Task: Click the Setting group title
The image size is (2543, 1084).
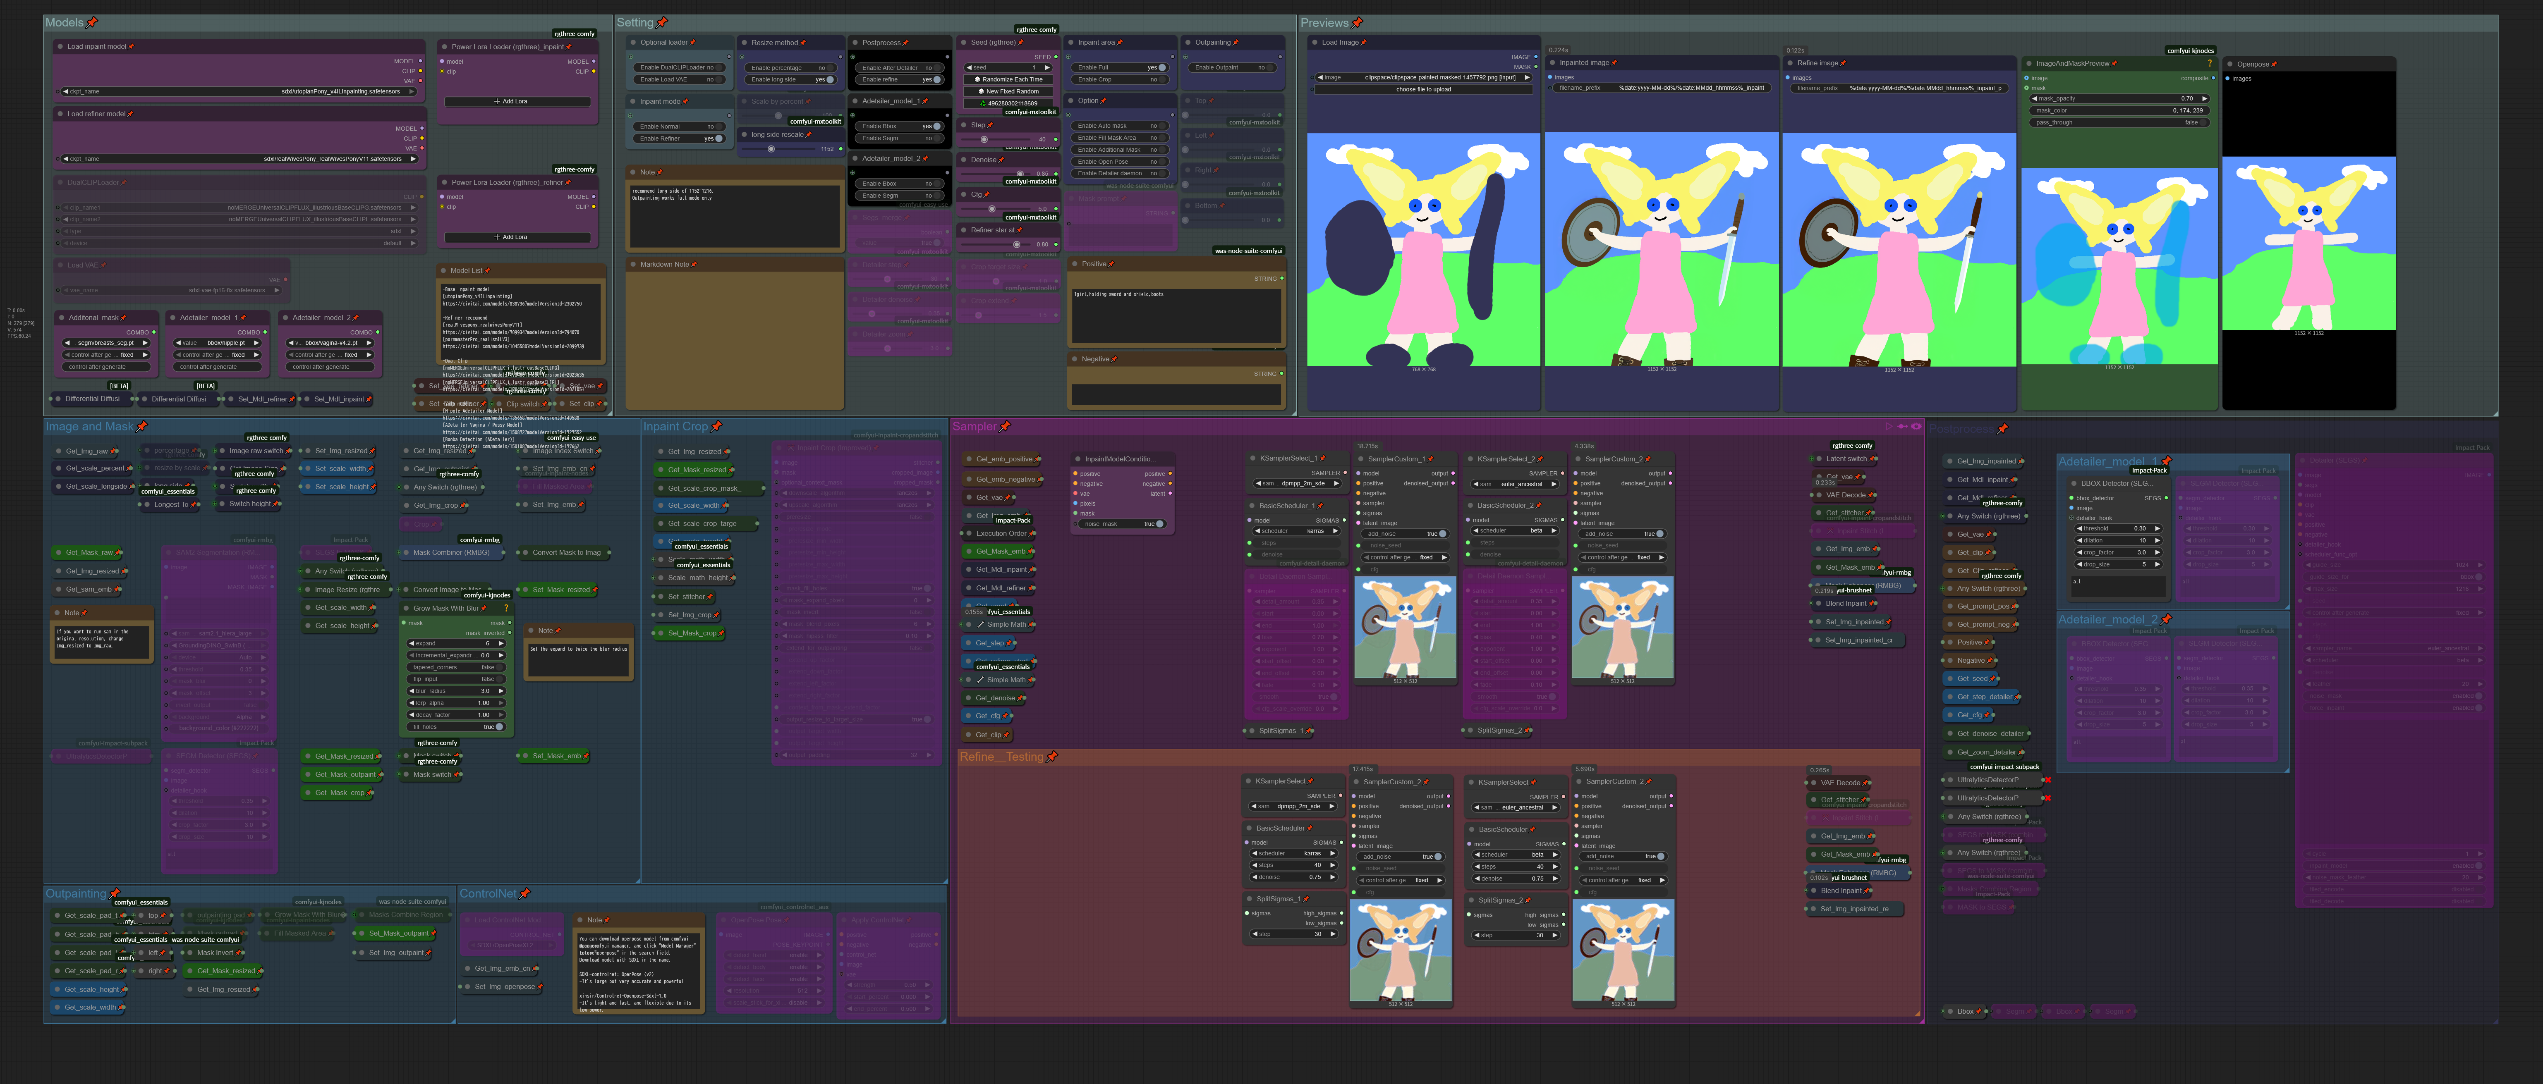Action: [x=635, y=23]
